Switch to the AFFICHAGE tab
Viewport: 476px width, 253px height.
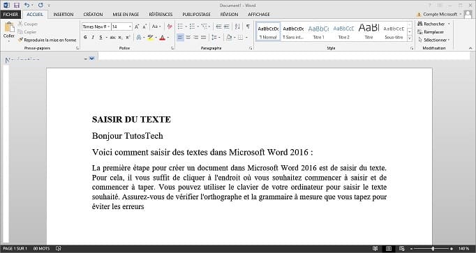[259, 14]
